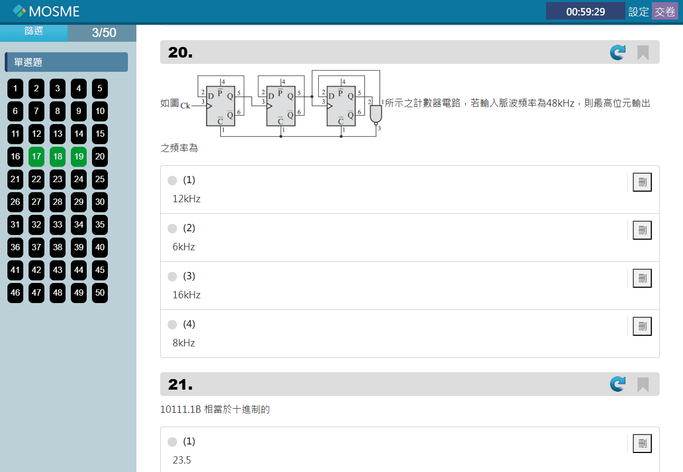Open 設定 settings

pyautogui.click(x=638, y=12)
